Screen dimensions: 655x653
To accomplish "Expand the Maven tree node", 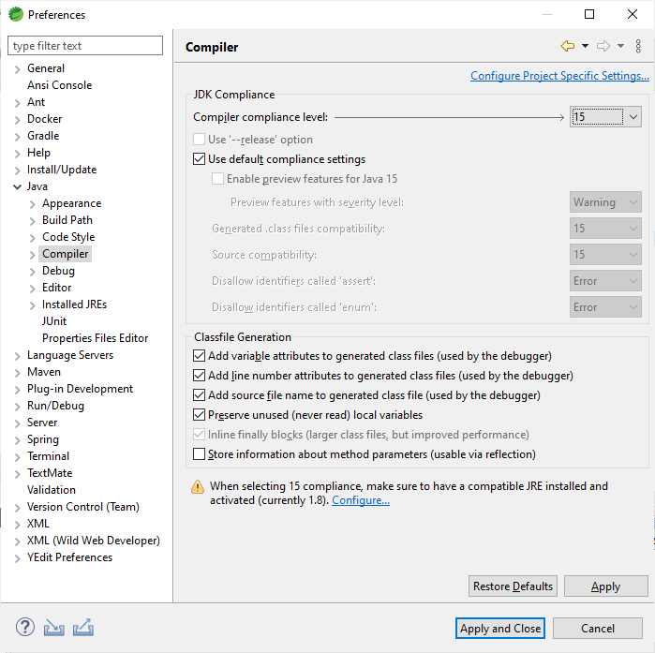I will click(x=17, y=373).
